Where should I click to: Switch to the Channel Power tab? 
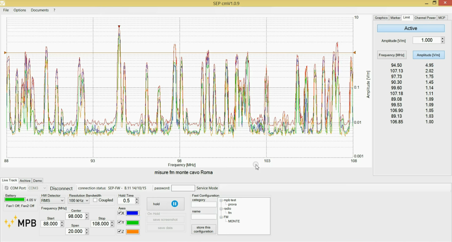point(425,18)
